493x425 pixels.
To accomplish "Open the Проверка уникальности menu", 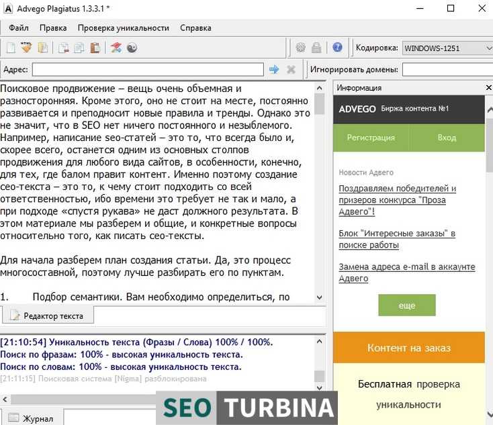I will [x=124, y=28].
